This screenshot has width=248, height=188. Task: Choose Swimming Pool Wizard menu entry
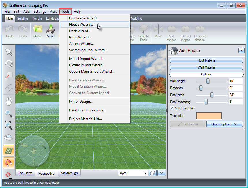point(95,50)
